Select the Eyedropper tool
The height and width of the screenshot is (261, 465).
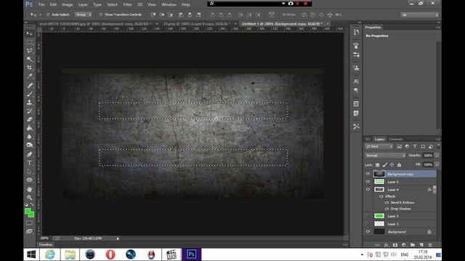[29, 76]
